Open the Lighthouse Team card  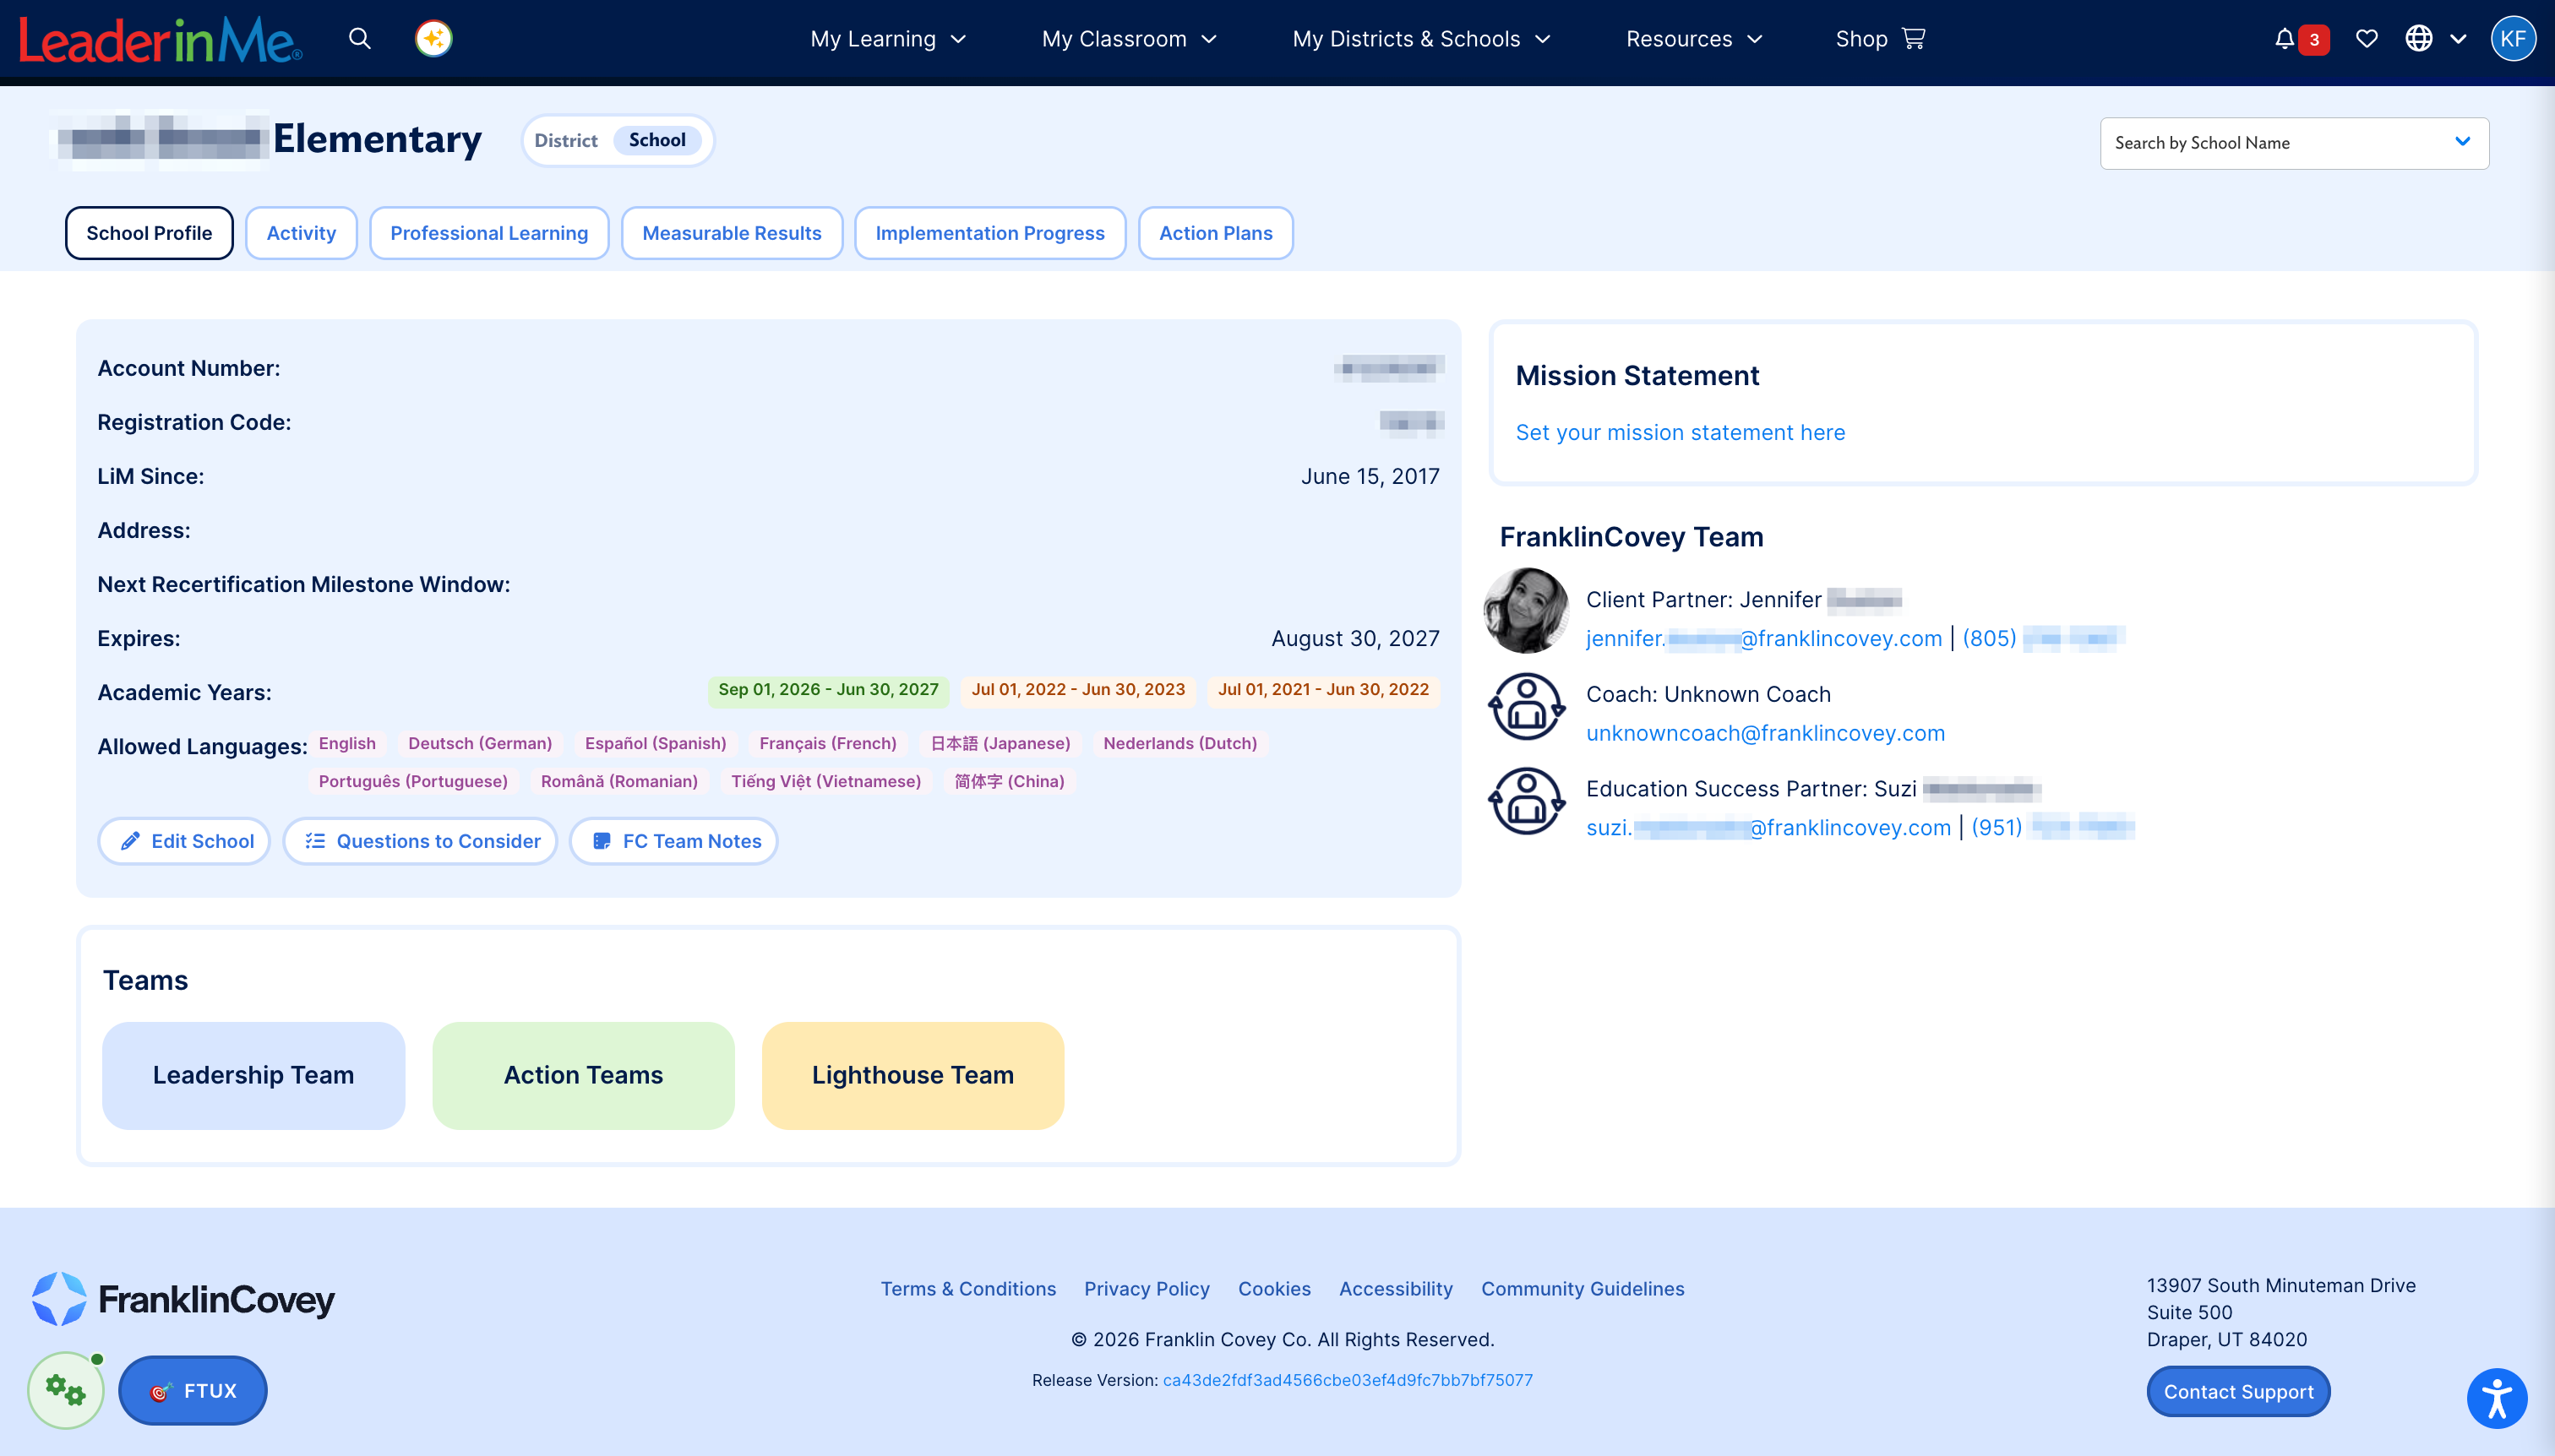click(x=912, y=1075)
